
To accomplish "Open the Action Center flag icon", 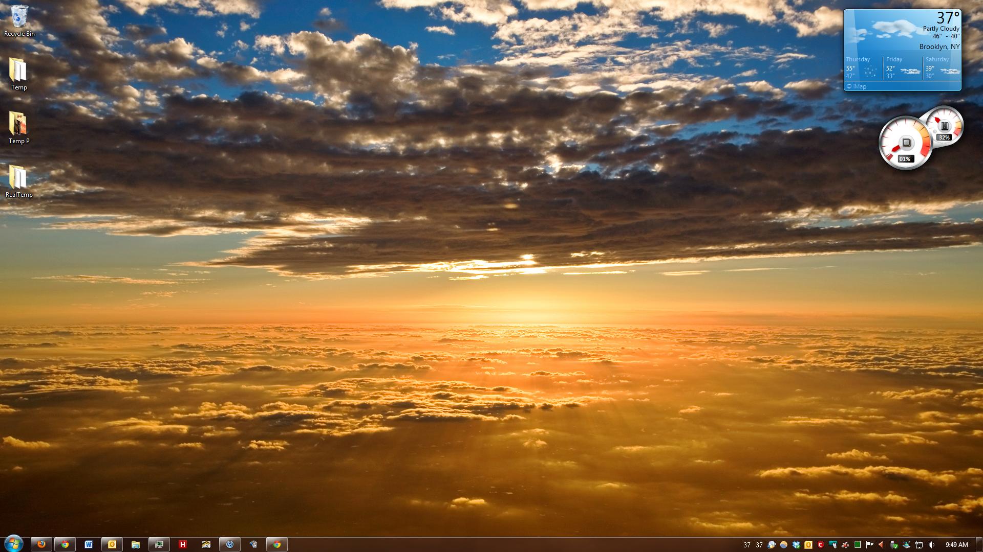I will (x=869, y=545).
